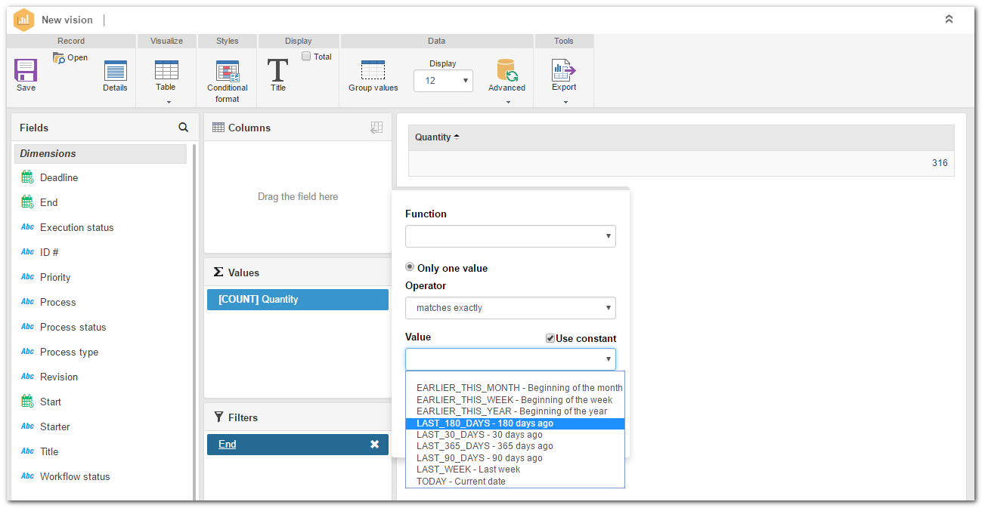
Task: Open a saved vision with Open icon
Action: coord(59,58)
